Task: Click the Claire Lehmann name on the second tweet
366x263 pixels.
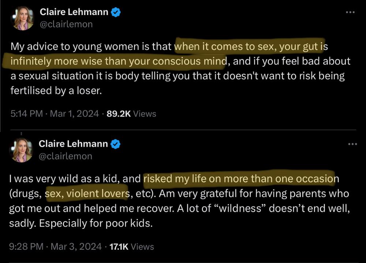Action: pos(73,144)
